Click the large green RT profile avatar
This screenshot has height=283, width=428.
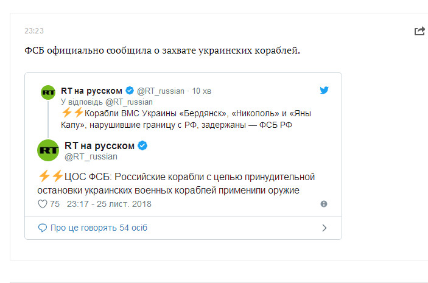pos(48,150)
